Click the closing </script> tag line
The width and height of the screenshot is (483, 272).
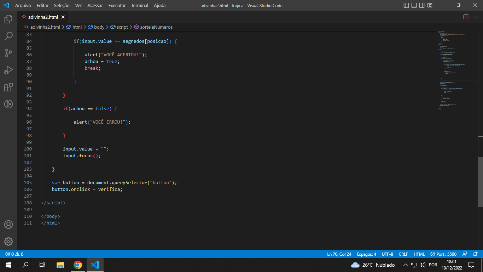tap(53, 203)
